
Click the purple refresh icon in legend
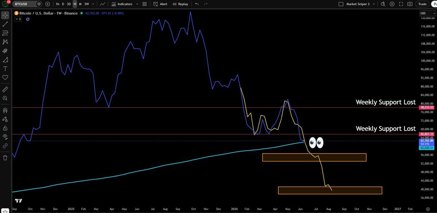[28, 19]
